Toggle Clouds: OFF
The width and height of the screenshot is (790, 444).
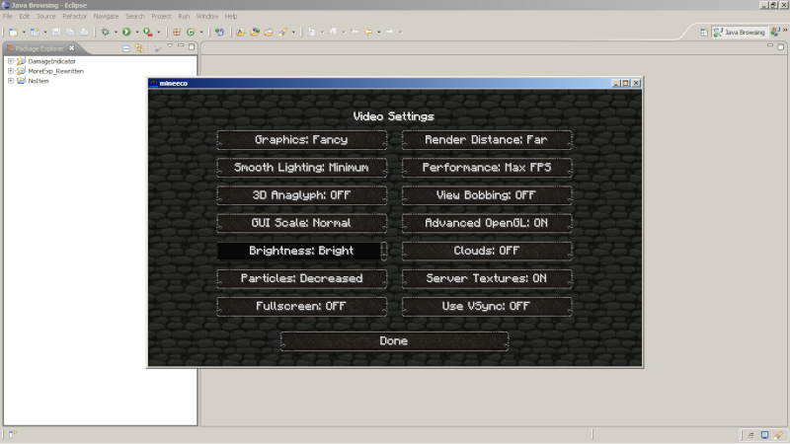[x=487, y=251]
